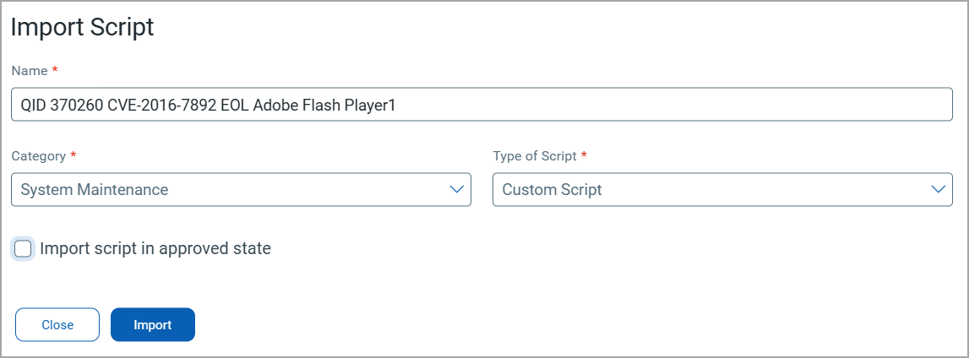Click the 'Import Script' dialog heading
The height and width of the screenshot is (358, 969).
(83, 27)
